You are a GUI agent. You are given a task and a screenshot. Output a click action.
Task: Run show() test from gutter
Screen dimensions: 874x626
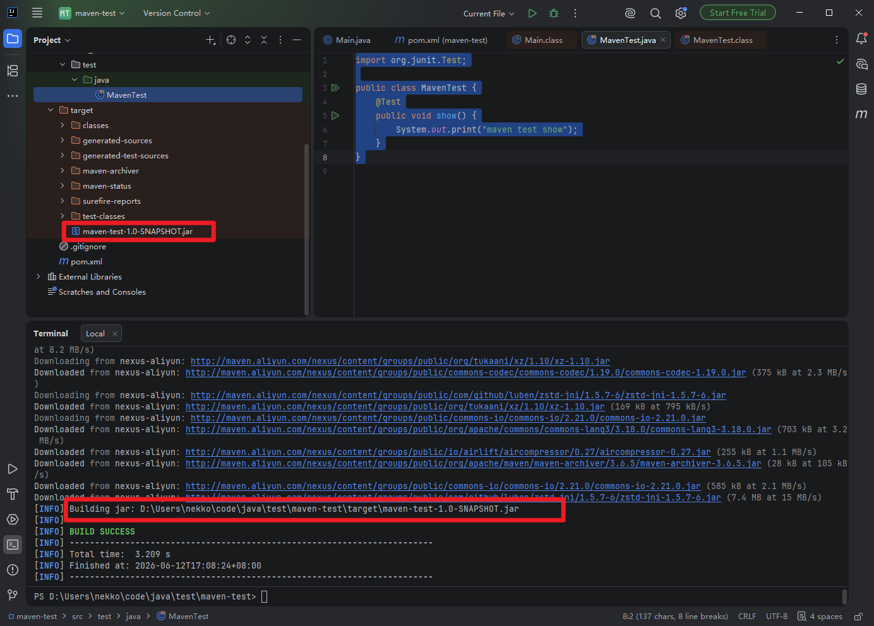pos(335,115)
